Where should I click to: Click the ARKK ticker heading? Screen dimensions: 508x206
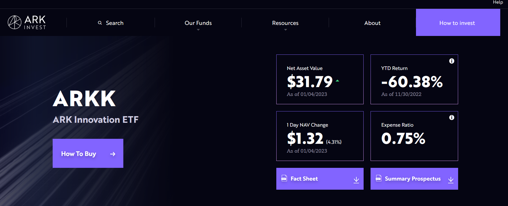84,98
